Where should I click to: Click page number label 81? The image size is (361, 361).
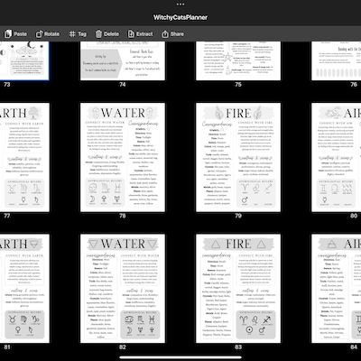7,347
